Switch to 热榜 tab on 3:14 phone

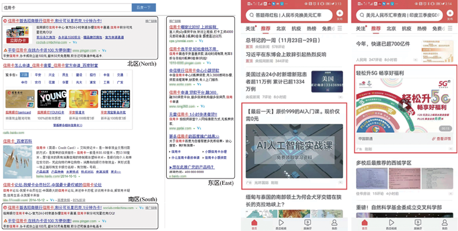(x=422, y=29)
